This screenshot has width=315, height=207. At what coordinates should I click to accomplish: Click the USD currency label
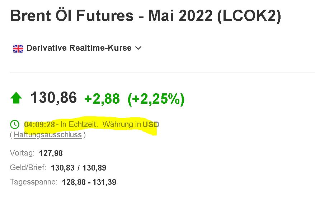[x=151, y=124]
